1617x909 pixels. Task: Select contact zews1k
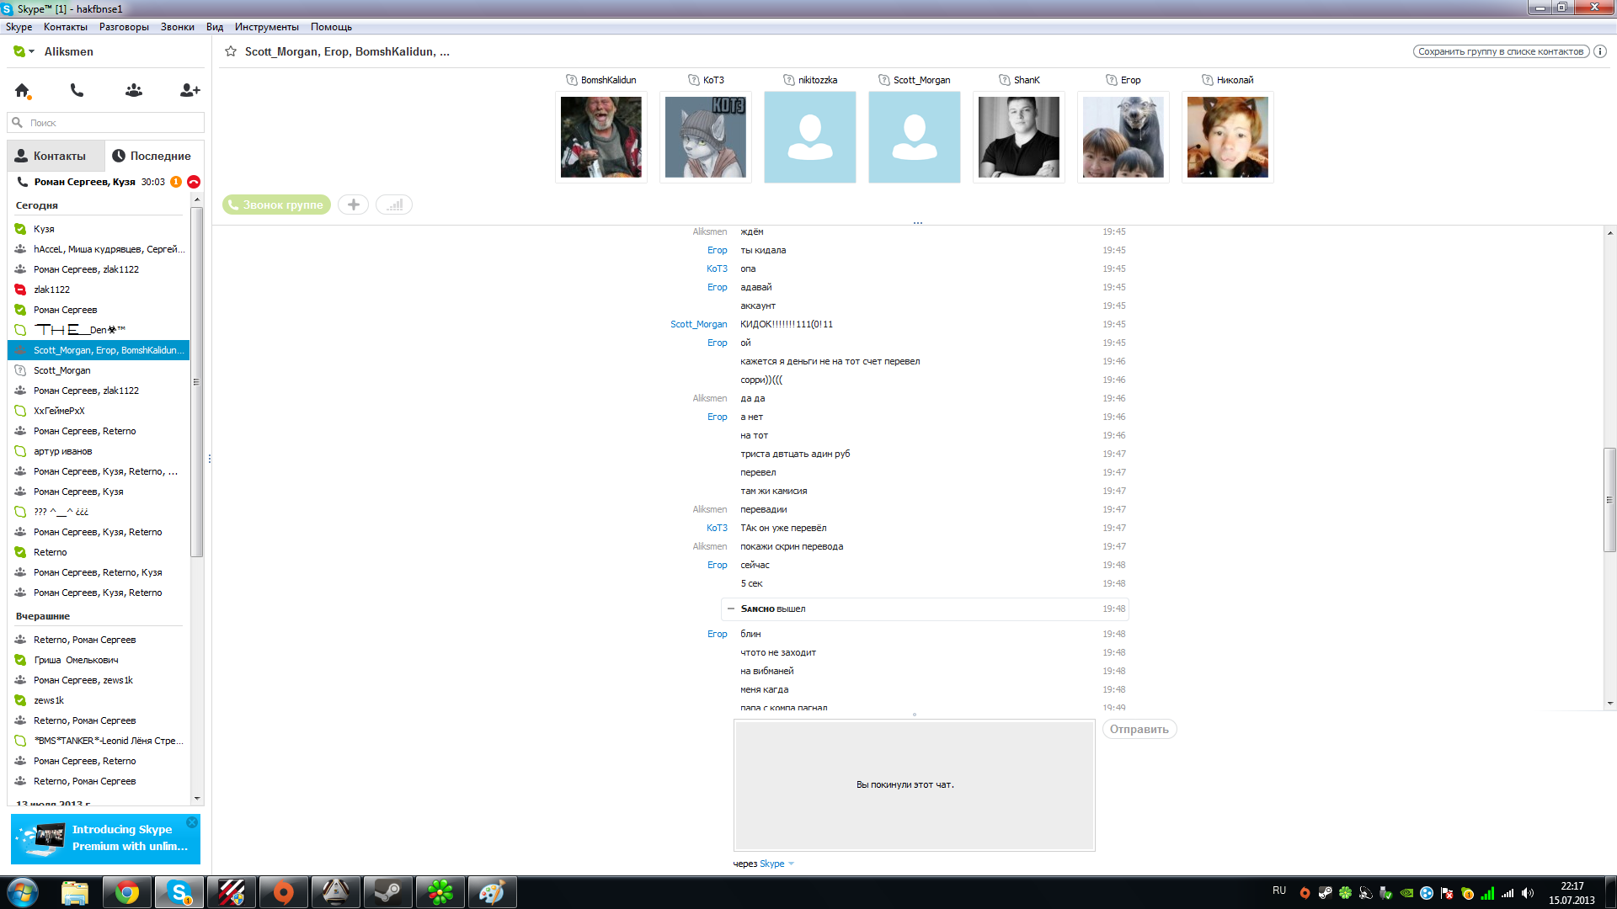99,700
